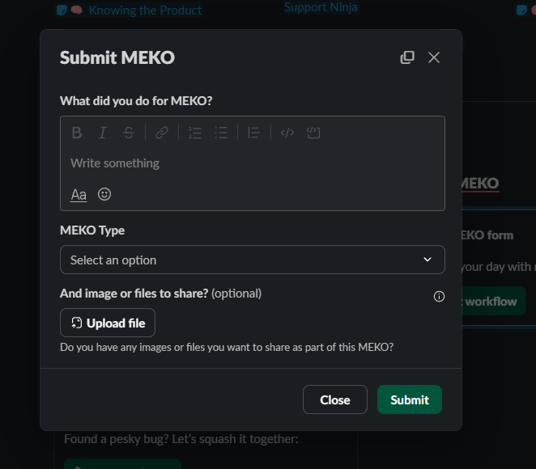
Task: Toggle inline code formatting
Action: coord(287,133)
